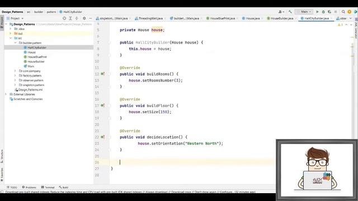The height and width of the screenshot is (201, 358).
Task: Expand the com.company package
Action: (x=15, y=71)
